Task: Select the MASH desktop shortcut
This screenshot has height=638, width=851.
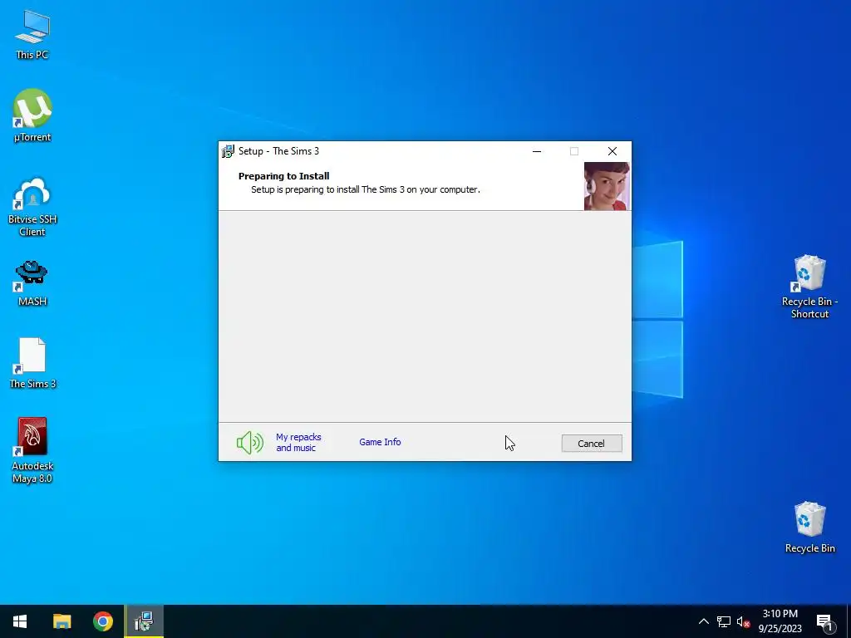Action: 32,283
